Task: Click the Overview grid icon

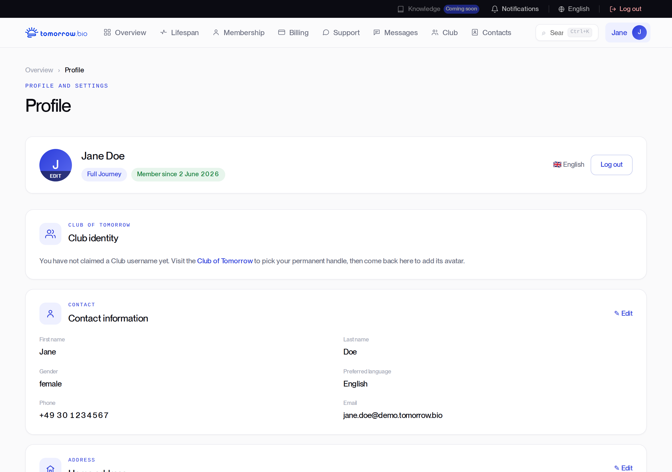Action: tap(107, 33)
